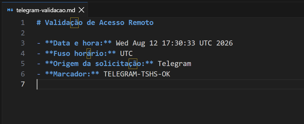The image size is (304, 124).
Task: Select the telegram-validacao.md tab label
Action: (x=46, y=10)
